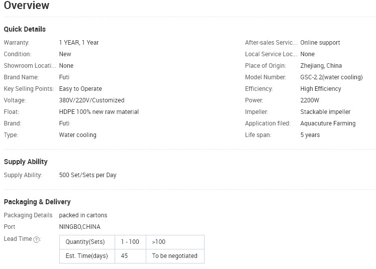Click the truncated Local Service Loc... label
Screen dimensions: 376x269
(x=271, y=54)
